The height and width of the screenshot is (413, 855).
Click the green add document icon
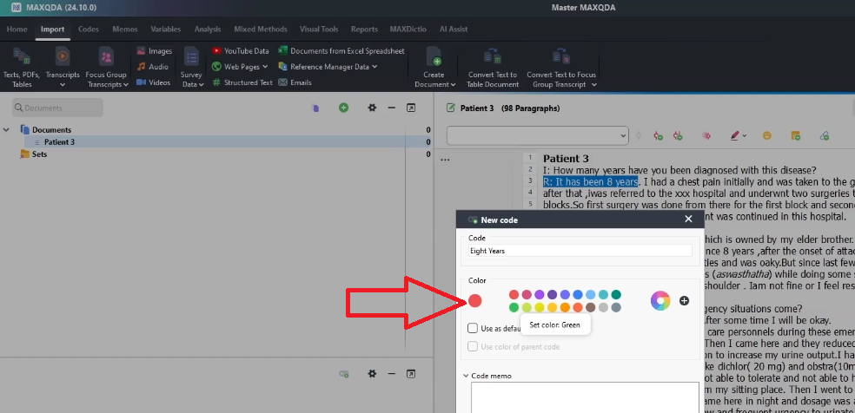344,108
